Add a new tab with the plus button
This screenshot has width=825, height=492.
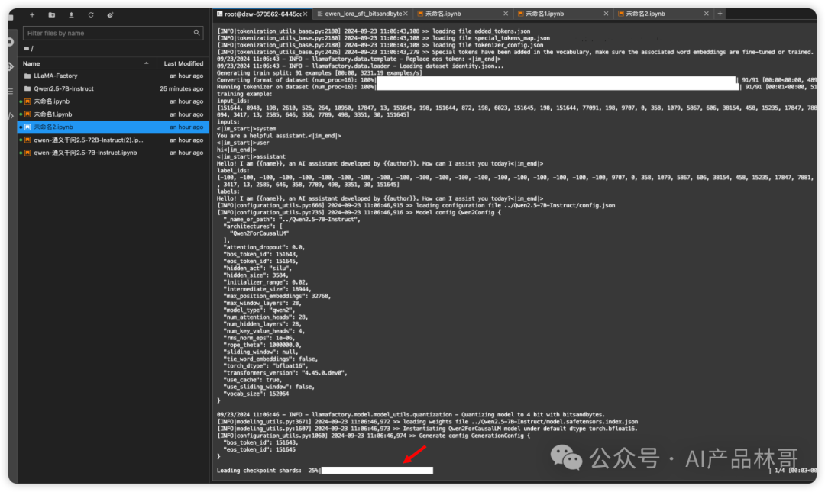[720, 14]
